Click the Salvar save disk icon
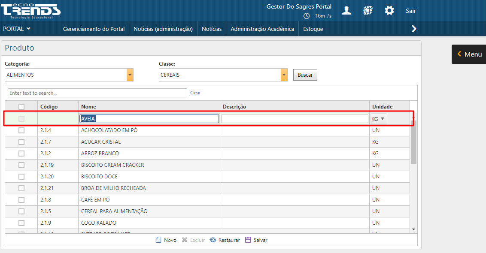This screenshot has width=486, height=253. pyautogui.click(x=248, y=240)
